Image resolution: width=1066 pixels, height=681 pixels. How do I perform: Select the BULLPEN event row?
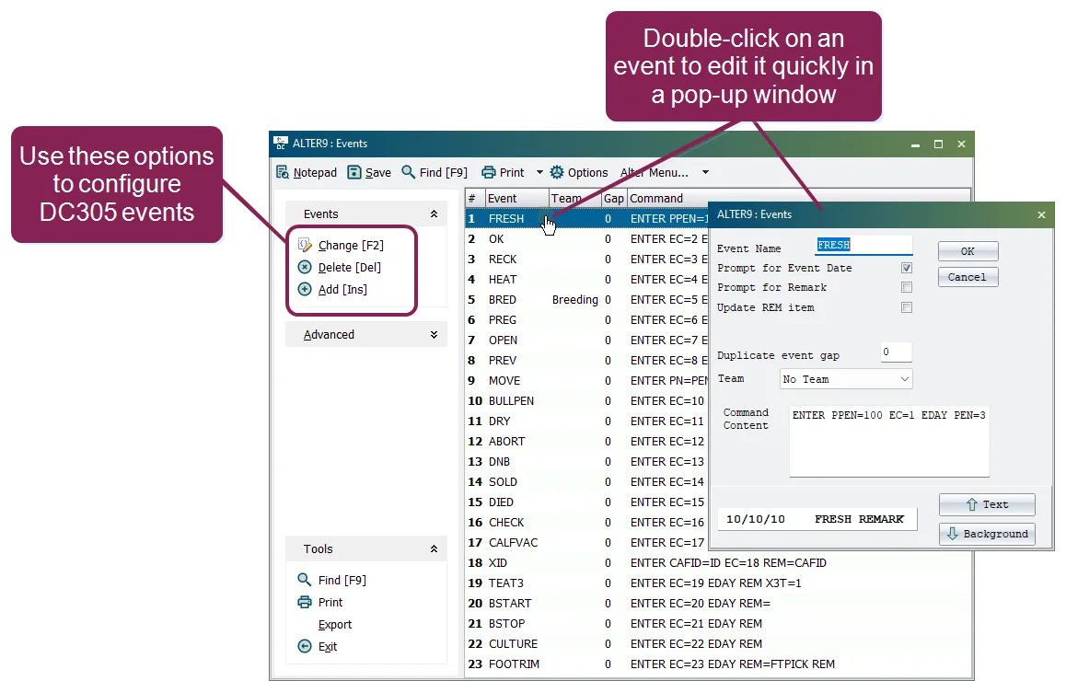click(x=586, y=401)
